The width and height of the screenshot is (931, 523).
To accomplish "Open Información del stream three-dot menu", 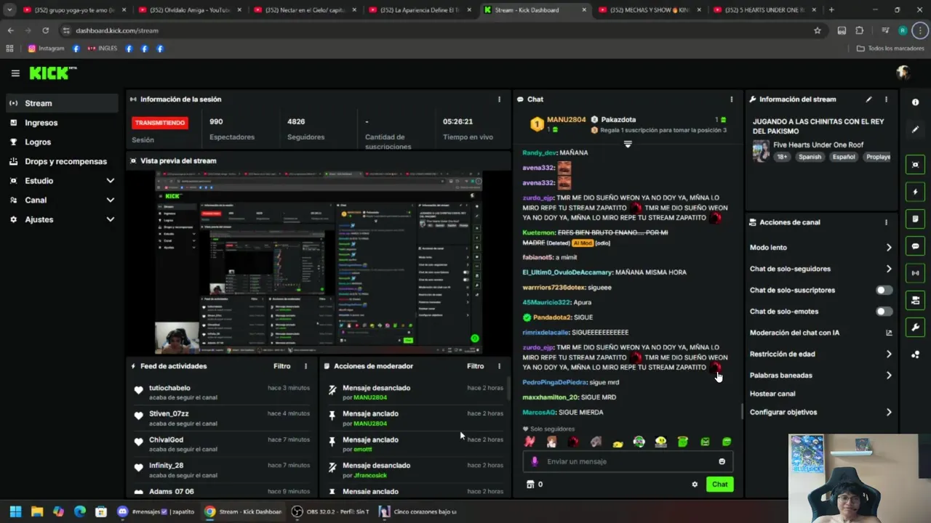I will (x=886, y=100).
